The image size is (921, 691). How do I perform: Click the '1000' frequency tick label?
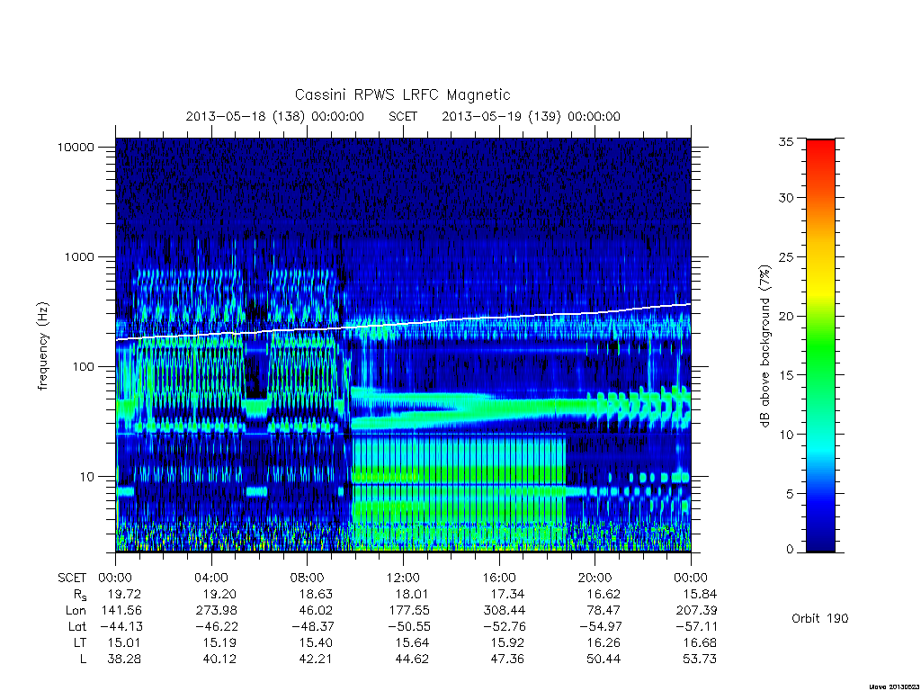pyautogui.click(x=79, y=256)
